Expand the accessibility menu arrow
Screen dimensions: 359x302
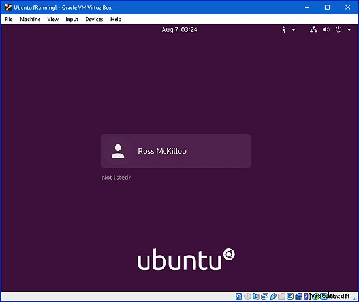pos(294,30)
